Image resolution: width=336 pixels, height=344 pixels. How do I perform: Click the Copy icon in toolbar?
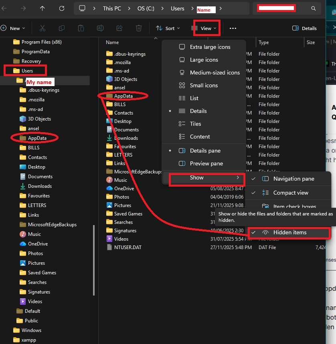pyautogui.click(x=61, y=28)
